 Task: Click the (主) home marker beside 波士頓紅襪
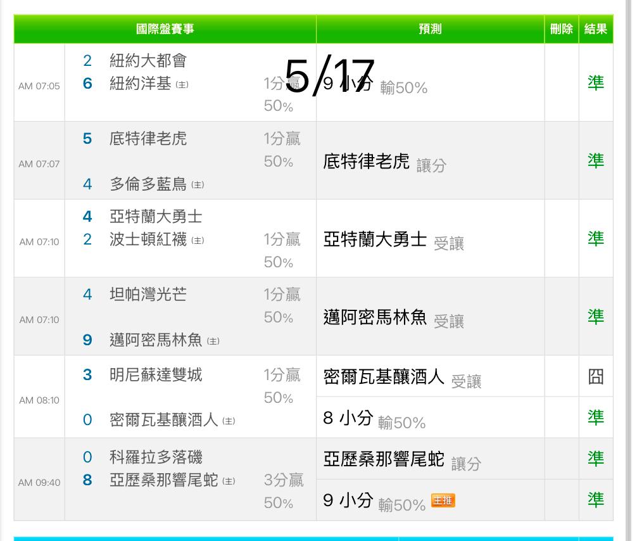pos(198,241)
